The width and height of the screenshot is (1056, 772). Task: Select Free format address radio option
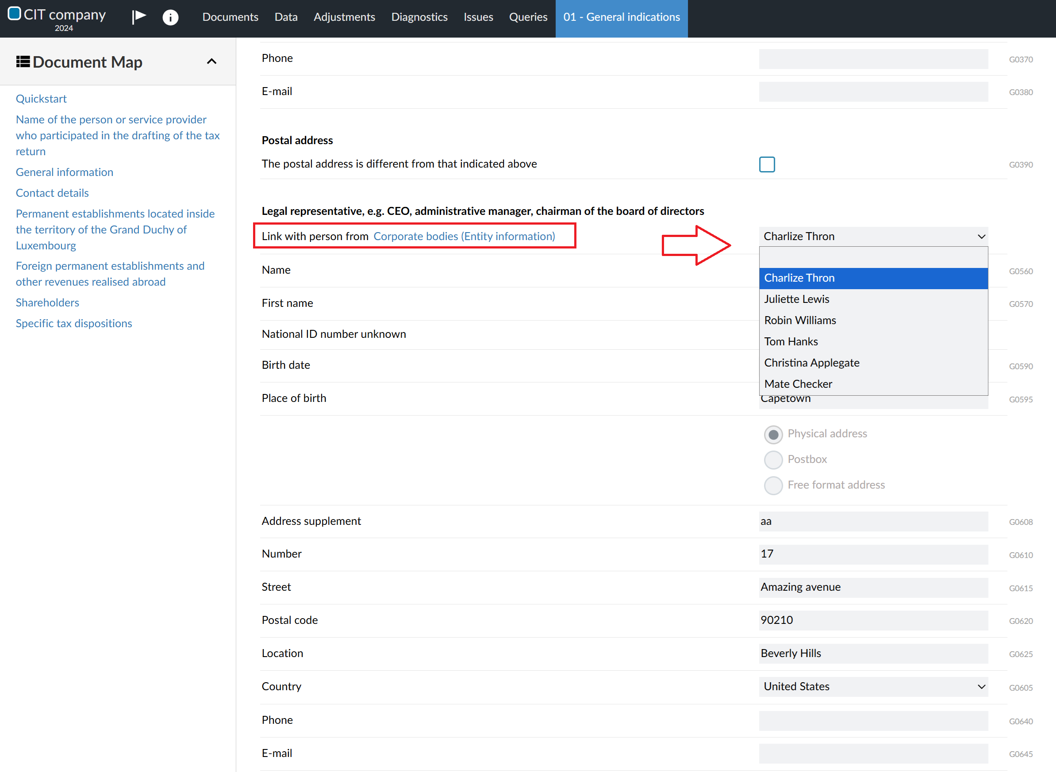click(x=773, y=485)
